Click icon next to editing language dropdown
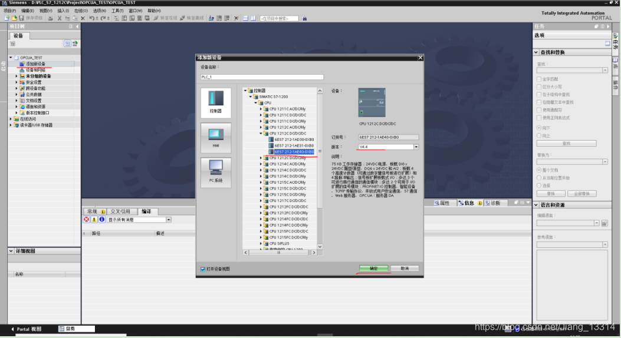 (x=604, y=223)
